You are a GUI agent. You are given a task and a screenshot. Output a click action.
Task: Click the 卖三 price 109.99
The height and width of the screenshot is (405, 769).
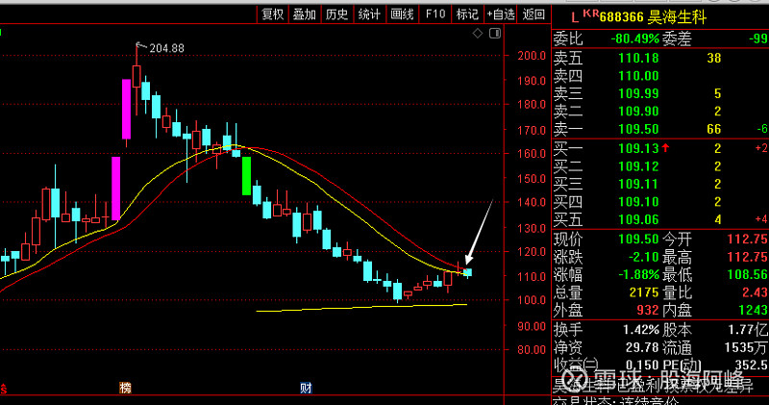(x=638, y=93)
